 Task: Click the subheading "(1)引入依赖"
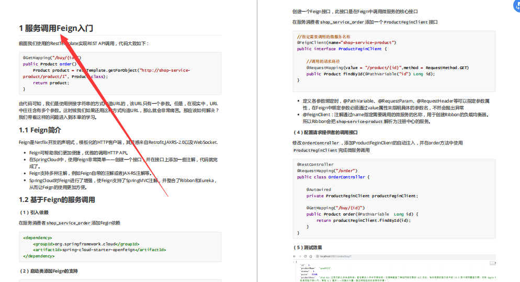[x=34, y=212]
